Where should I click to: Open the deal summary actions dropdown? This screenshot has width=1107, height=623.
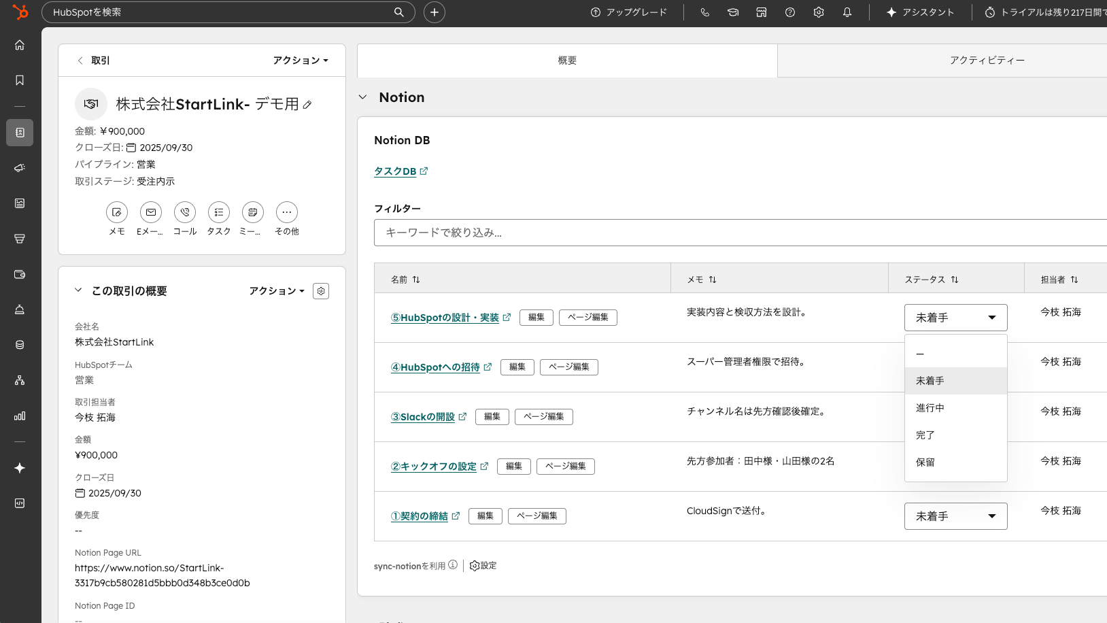pyautogui.click(x=277, y=291)
